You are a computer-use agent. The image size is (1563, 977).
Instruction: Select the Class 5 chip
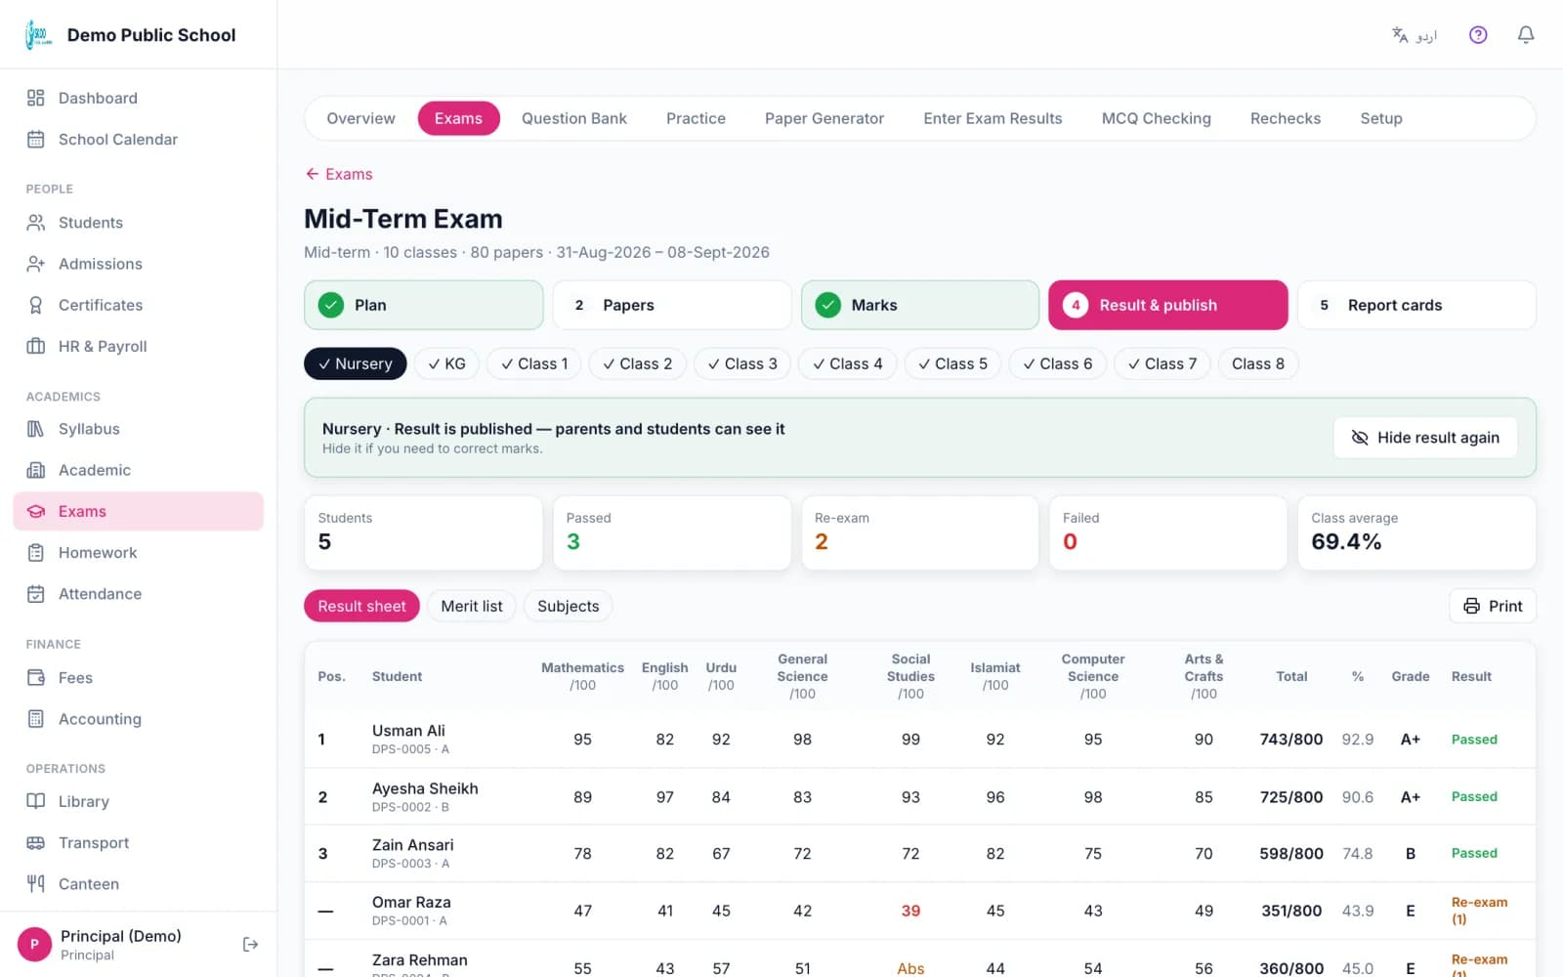(953, 363)
